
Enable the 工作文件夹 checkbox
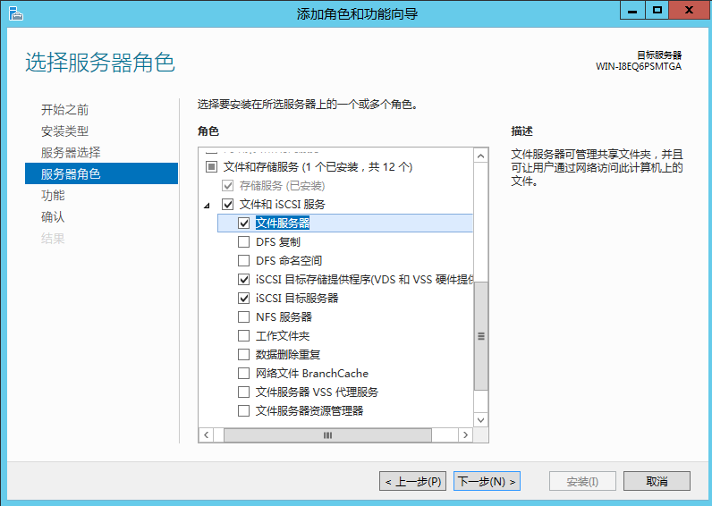pyautogui.click(x=244, y=336)
